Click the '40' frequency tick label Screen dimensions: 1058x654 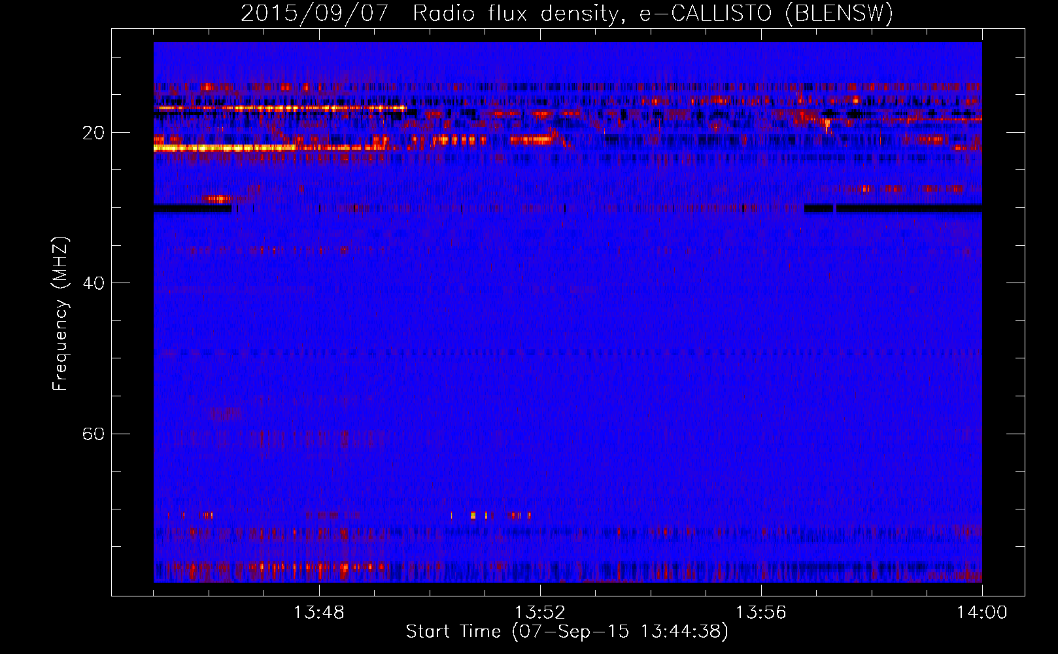coord(93,283)
